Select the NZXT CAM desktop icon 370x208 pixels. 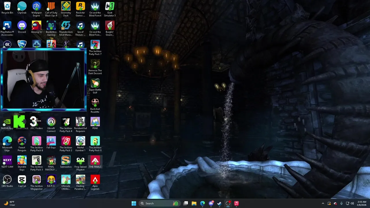7,162
